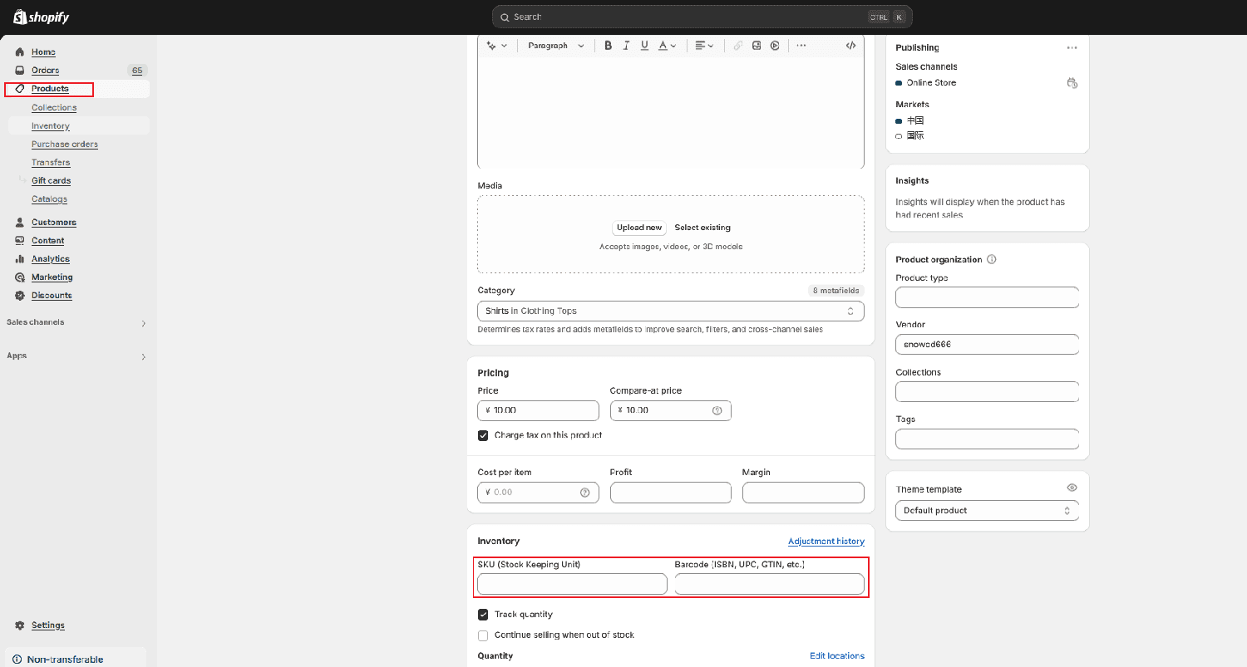The width and height of the screenshot is (1247, 667).
Task: Enable Continue selling when out of stock
Action: (483, 635)
